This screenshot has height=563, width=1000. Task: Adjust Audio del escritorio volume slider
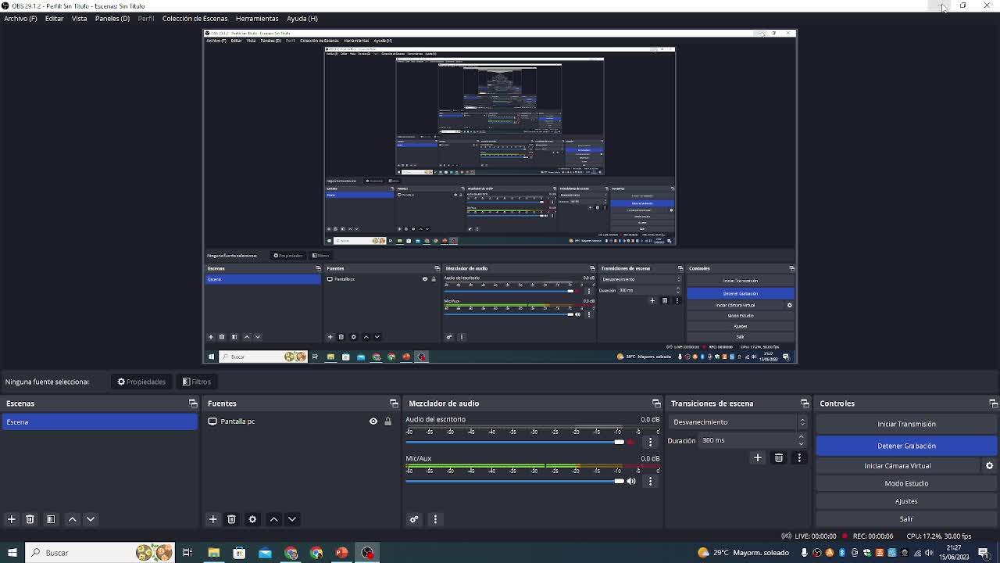(x=619, y=442)
